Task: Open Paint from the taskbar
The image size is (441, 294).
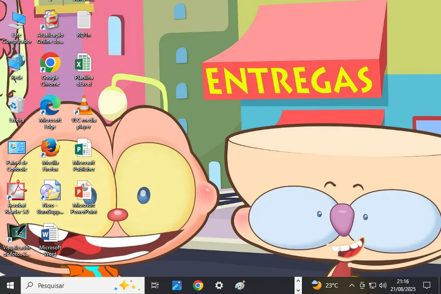Action: coord(240,286)
